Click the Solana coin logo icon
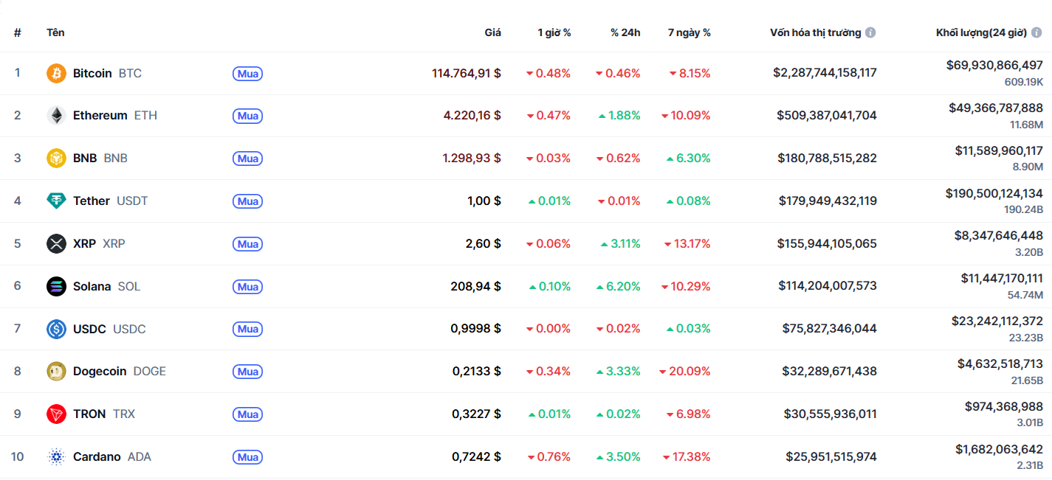 point(56,286)
